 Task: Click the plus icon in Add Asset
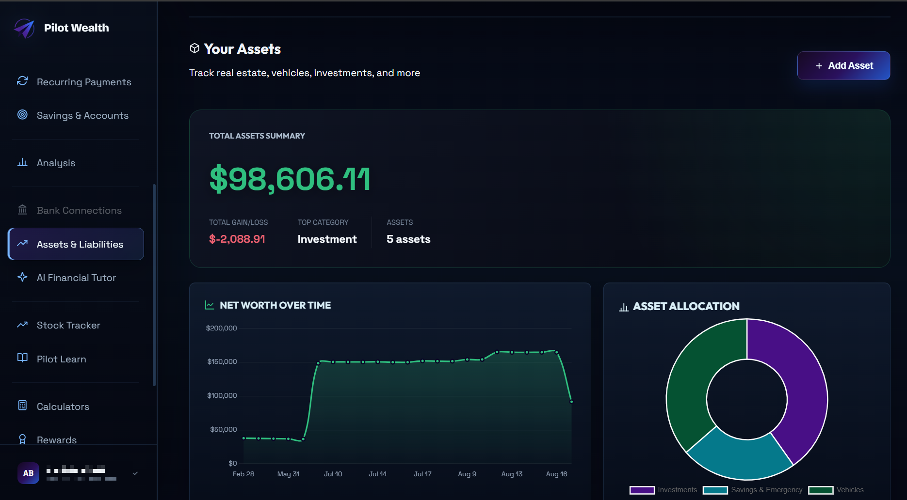pyautogui.click(x=819, y=65)
